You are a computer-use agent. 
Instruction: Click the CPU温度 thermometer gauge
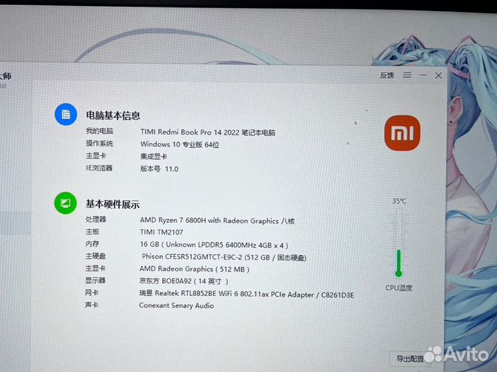[x=399, y=244]
